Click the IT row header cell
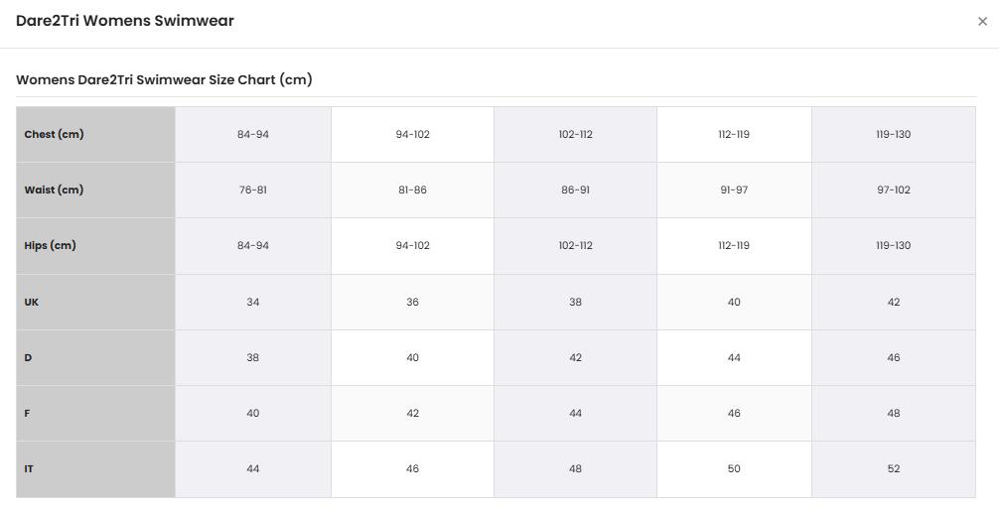Image resolution: width=999 pixels, height=512 pixels. pyautogui.click(x=95, y=469)
